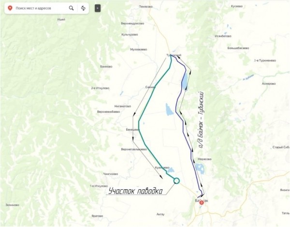Viewport: 290px width, 227px height.
Task: Click the 'а/д Баймак – Тубинский' road label
Action: click(x=201, y=120)
